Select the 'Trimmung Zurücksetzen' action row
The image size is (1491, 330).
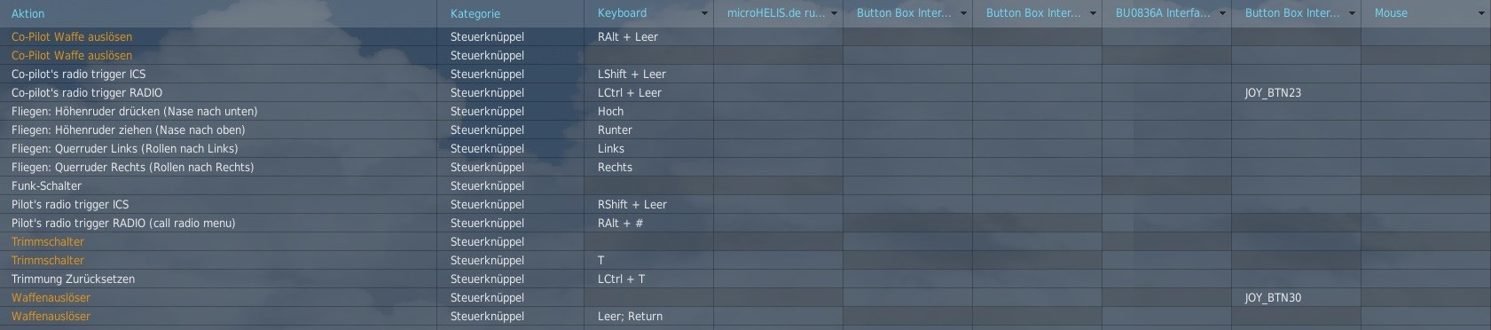218,279
